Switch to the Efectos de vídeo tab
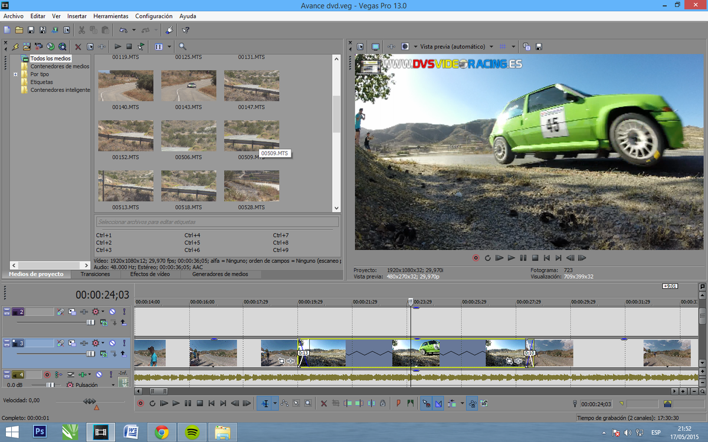This screenshot has width=708, height=442. point(150,274)
